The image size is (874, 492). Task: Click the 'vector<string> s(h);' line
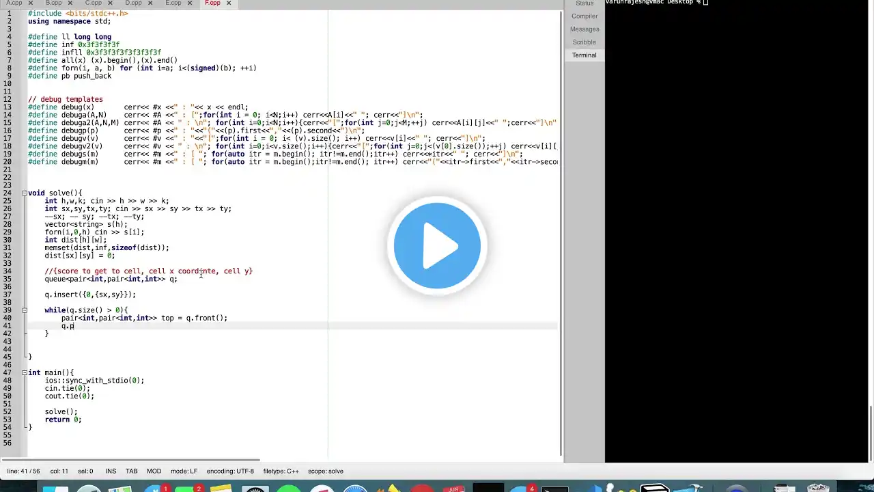pyautogui.click(x=86, y=224)
